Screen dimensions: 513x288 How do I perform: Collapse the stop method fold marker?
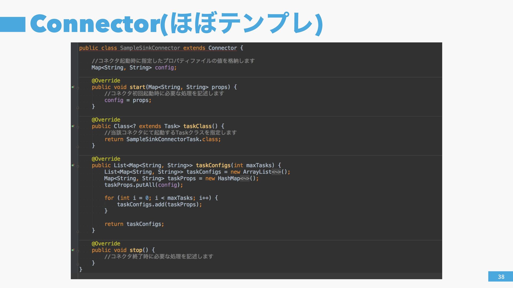(x=78, y=251)
